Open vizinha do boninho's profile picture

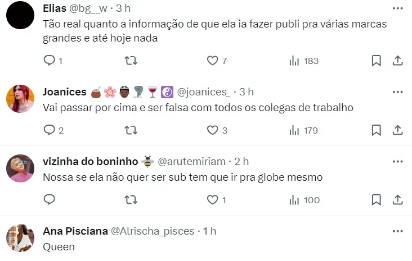point(20,168)
